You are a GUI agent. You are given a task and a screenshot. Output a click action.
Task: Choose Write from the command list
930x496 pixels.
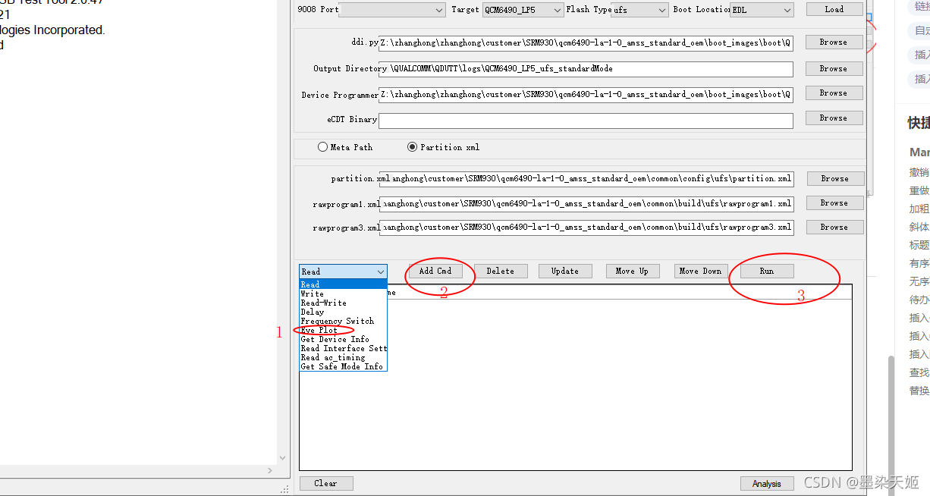343,294
